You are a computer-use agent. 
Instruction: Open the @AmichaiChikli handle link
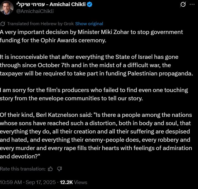tap(36, 11)
